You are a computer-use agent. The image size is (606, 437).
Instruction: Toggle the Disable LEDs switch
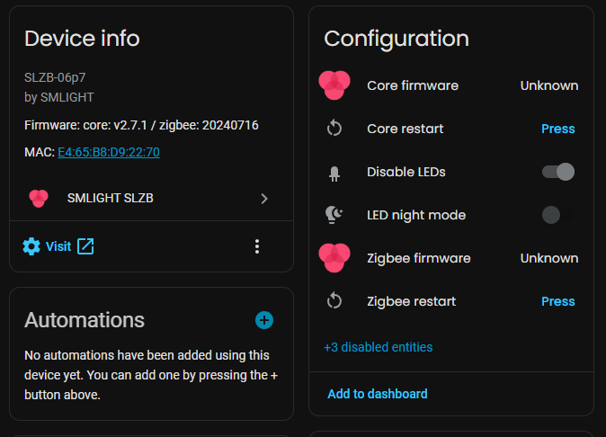tap(557, 172)
